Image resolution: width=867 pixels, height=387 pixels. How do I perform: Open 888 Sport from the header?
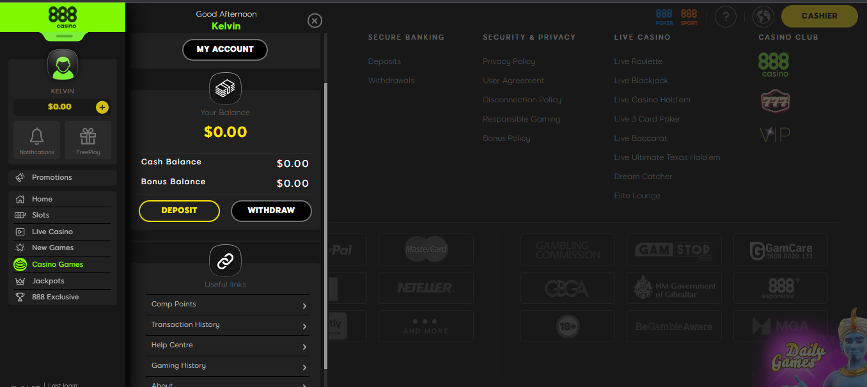pyautogui.click(x=689, y=17)
